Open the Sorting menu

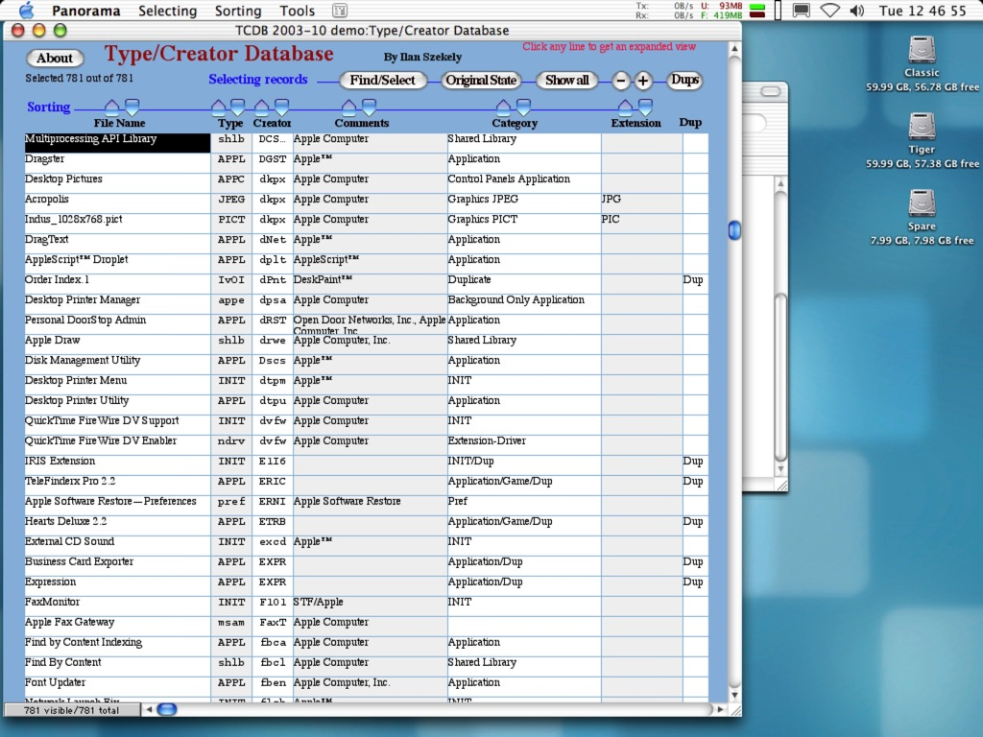point(238,11)
